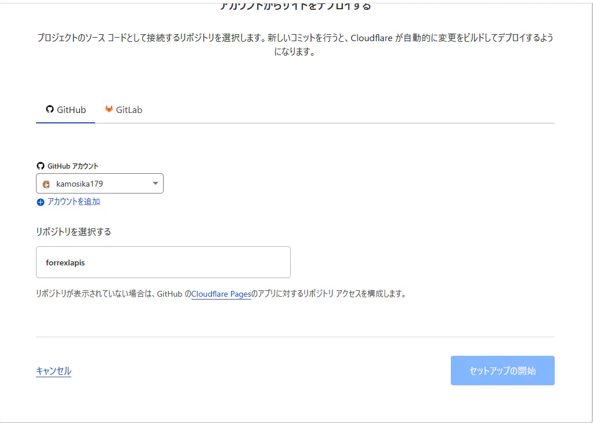This screenshot has height=423, width=593.
Task: Click the blue plus circle icon
Action: pos(40,202)
